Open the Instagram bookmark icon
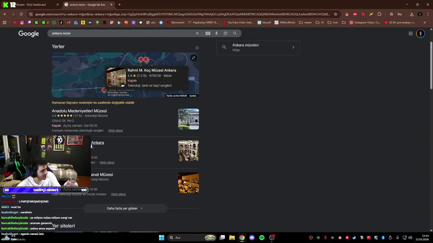Viewport: 433px width, 243px height. click(x=22, y=23)
